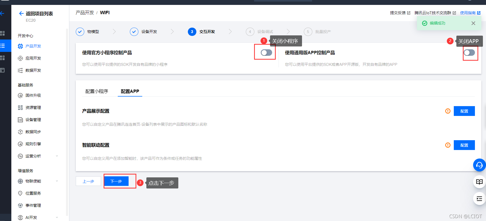This screenshot has width=486, height=221.
Task: Expand the 物联使能 submenu
Action: click(x=57, y=181)
